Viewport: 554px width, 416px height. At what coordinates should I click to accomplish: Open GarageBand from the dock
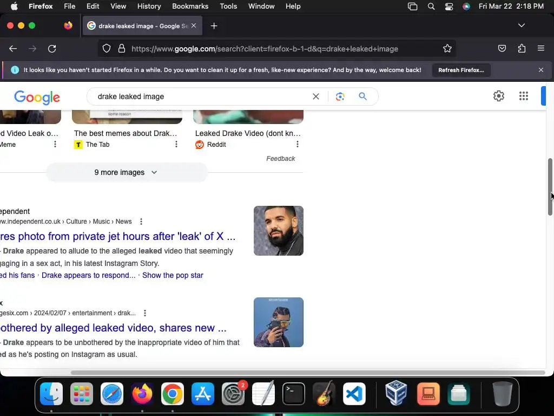[324, 393]
